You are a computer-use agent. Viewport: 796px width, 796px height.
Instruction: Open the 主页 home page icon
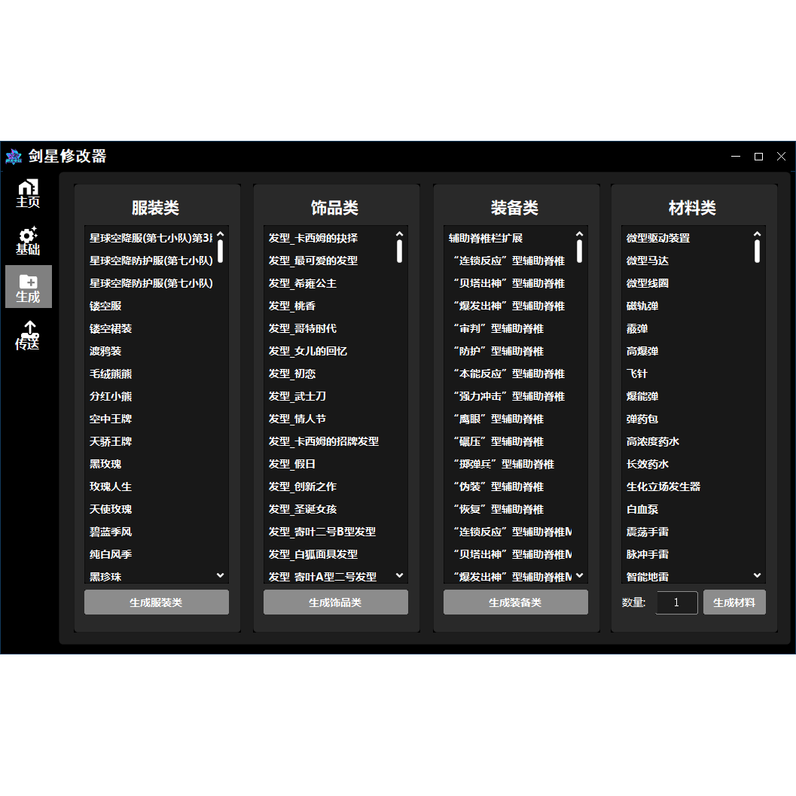coord(28,194)
